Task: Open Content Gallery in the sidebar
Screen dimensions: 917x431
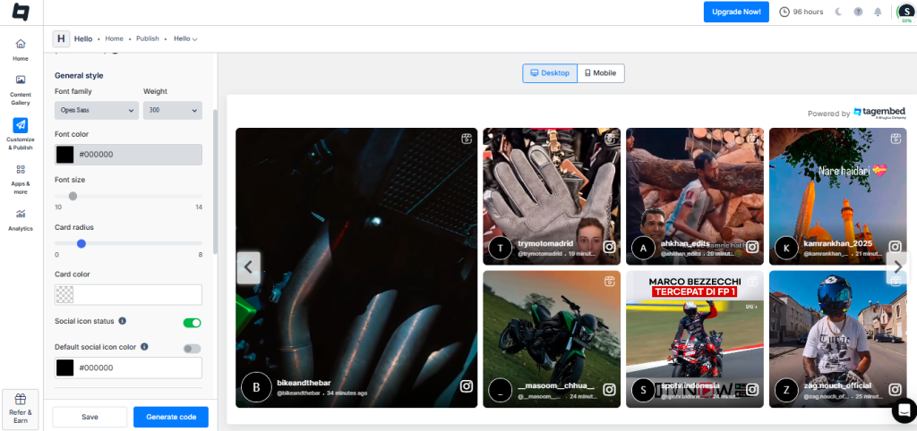Action: pyautogui.click(x=21, y=90)
